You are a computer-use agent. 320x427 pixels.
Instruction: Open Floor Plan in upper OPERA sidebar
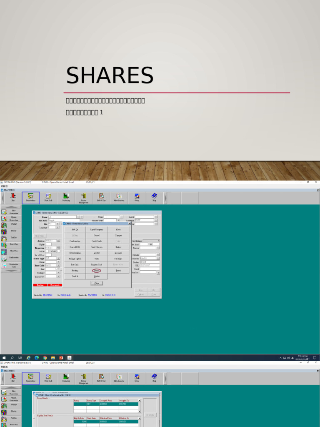tap(11, 251)
